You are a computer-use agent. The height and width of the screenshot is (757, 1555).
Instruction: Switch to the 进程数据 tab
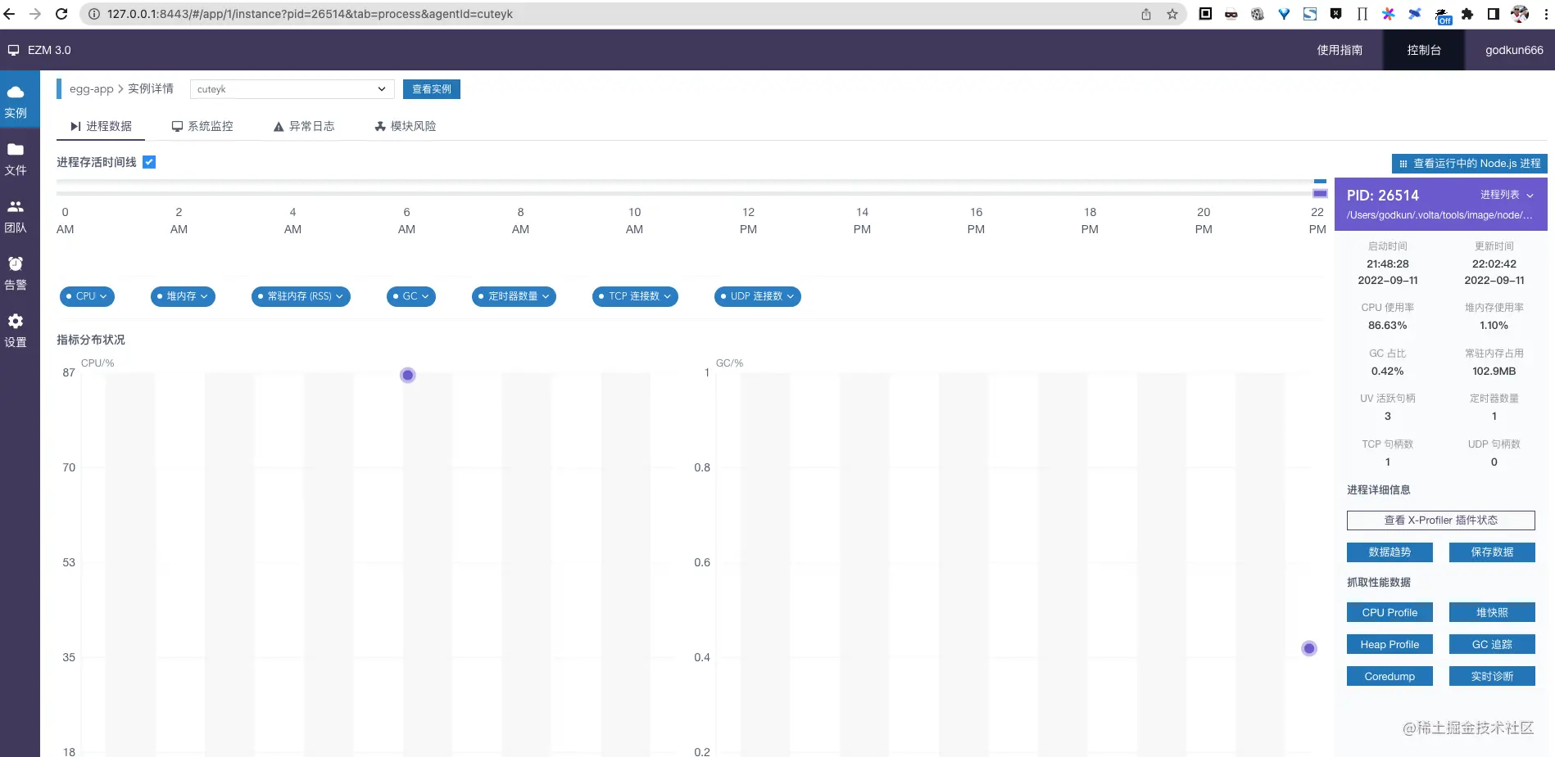(101, 126)
